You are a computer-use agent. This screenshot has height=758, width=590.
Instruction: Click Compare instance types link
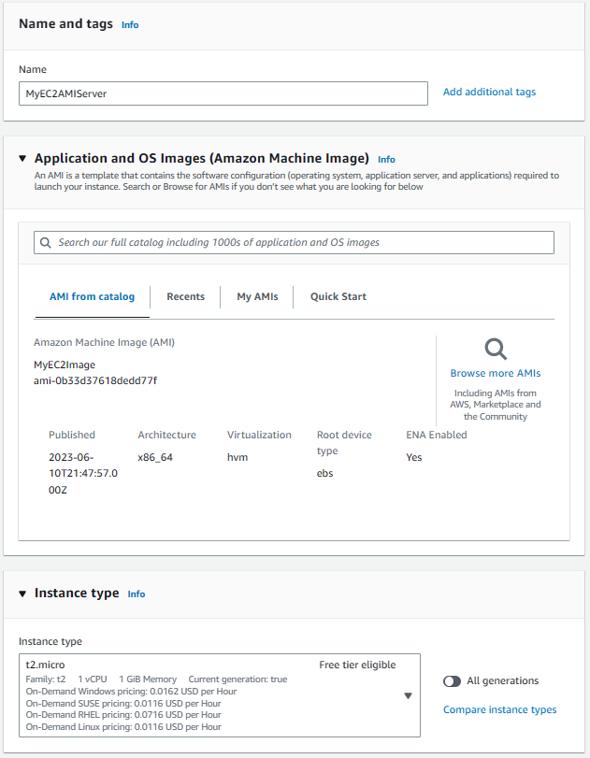(499, 709)
